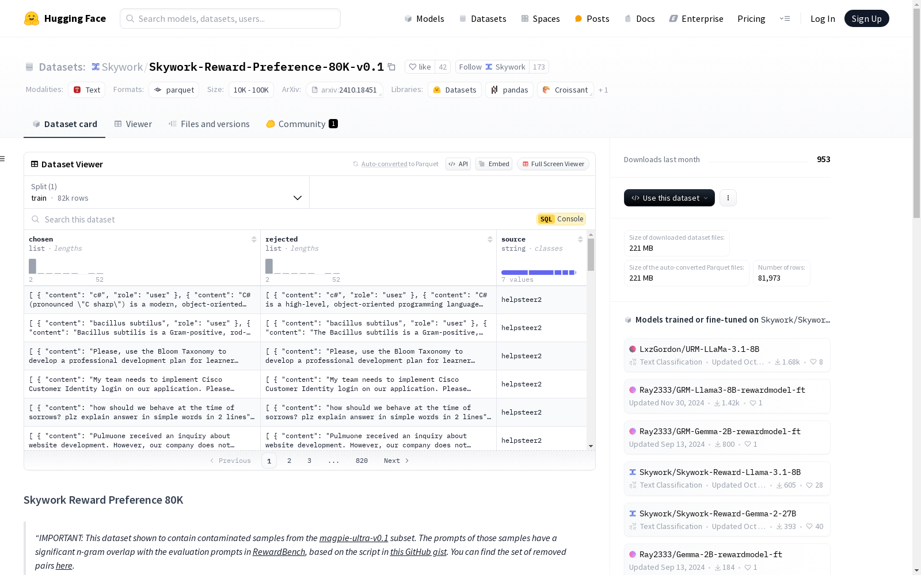This screenshot has width=921, height=575.
Task: Click the Skywork organization avatar icon
Action: (96, 67)
